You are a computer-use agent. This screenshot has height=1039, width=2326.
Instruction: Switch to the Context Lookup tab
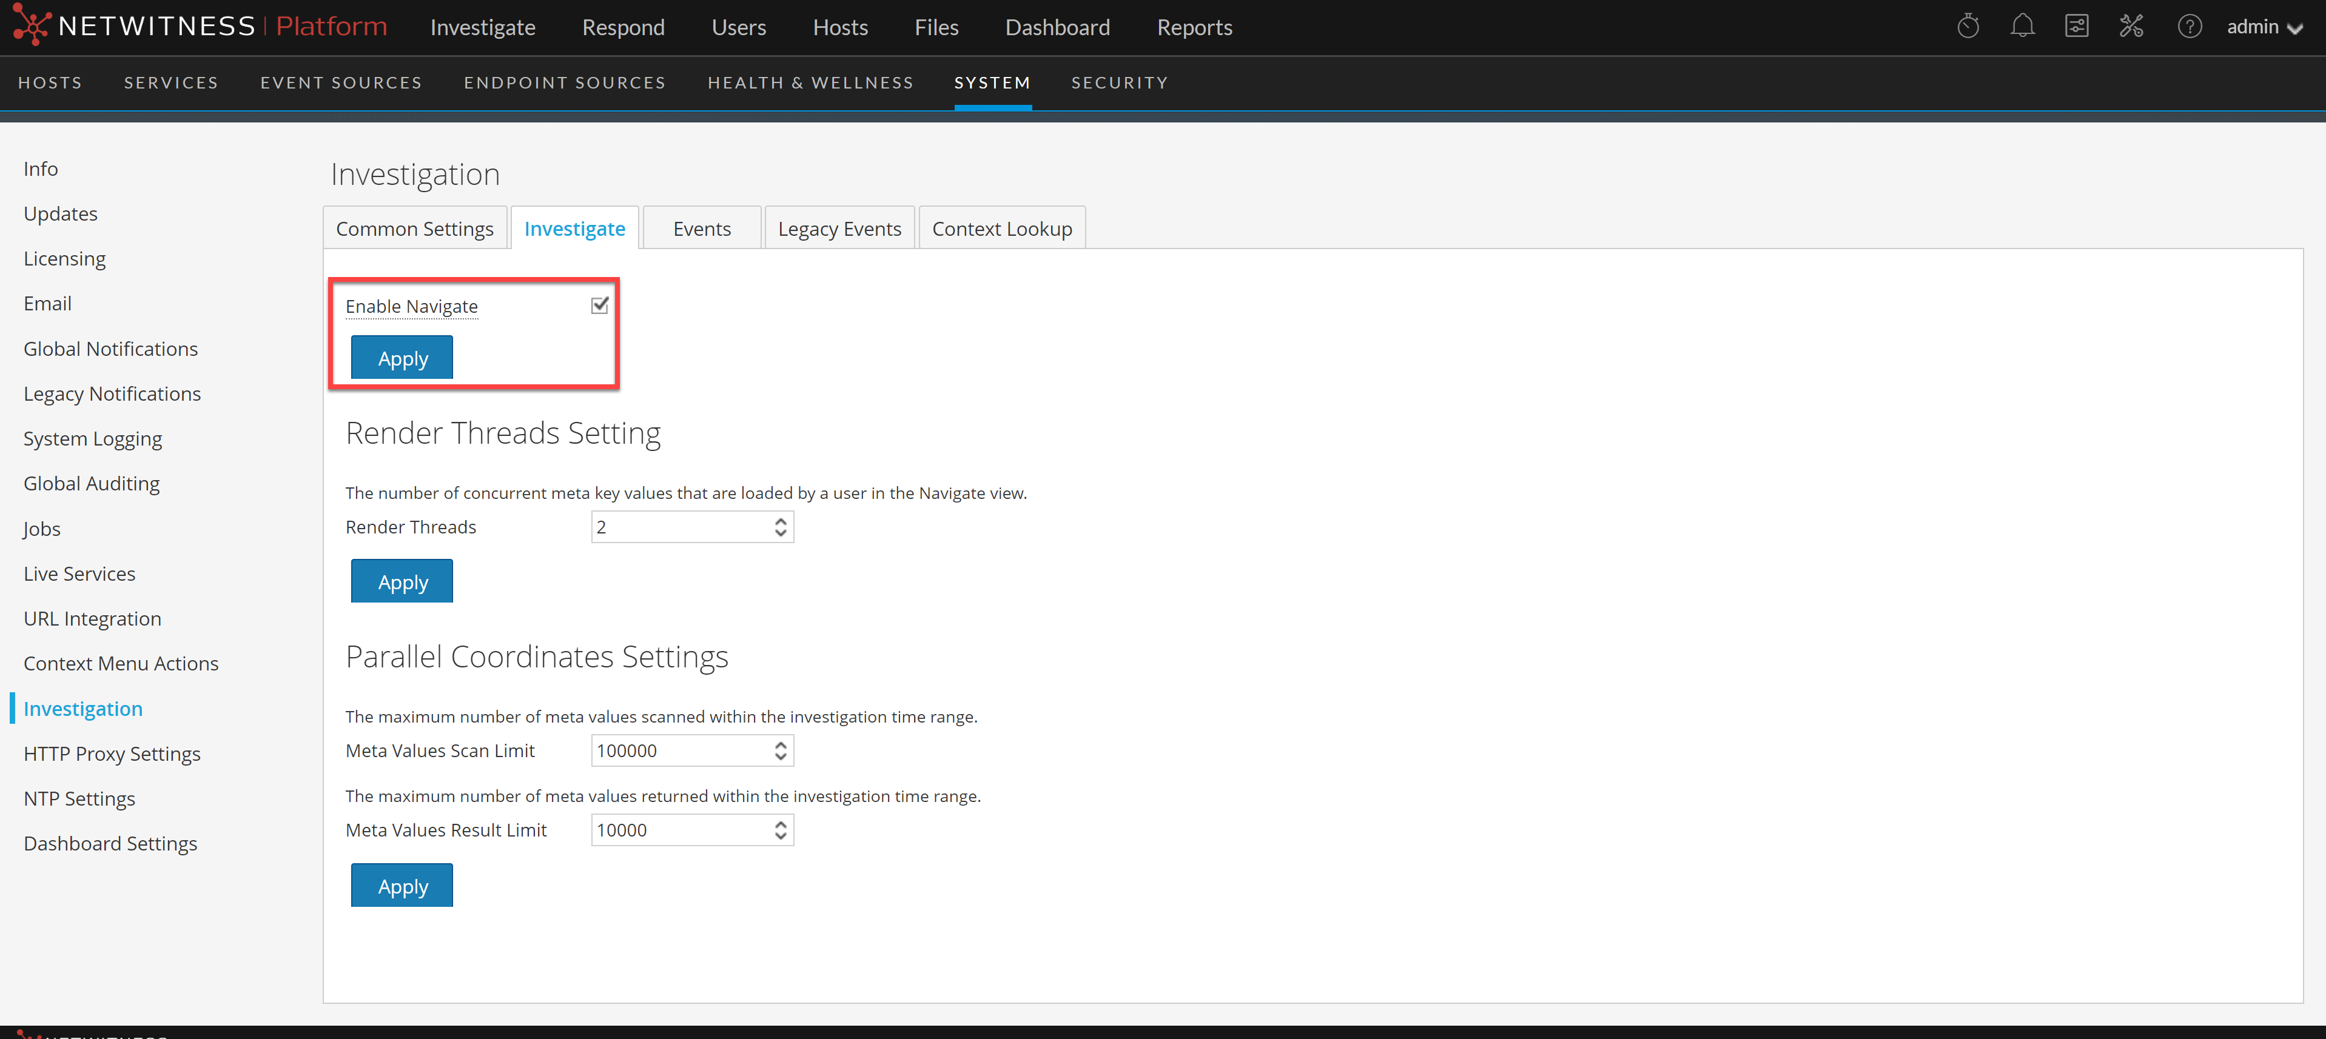pyautogui.click(x=1001, y=227)
